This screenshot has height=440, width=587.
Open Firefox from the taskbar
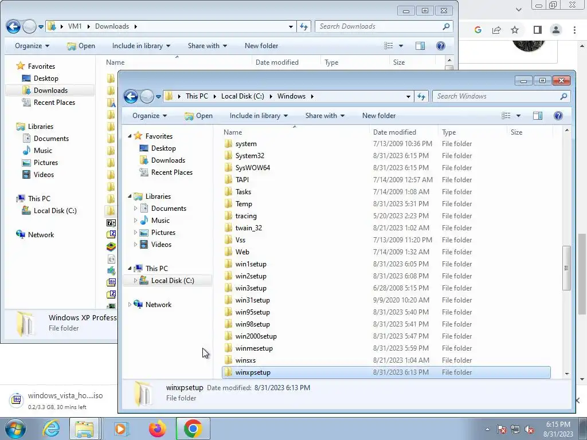pyautogui.click(x=157, y=429)
